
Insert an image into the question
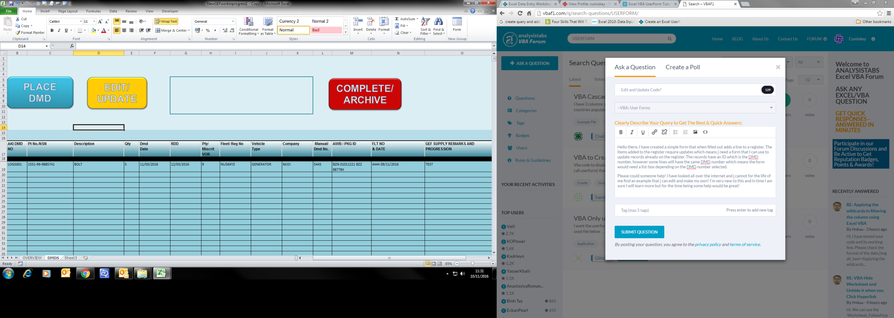pos(695,132)
